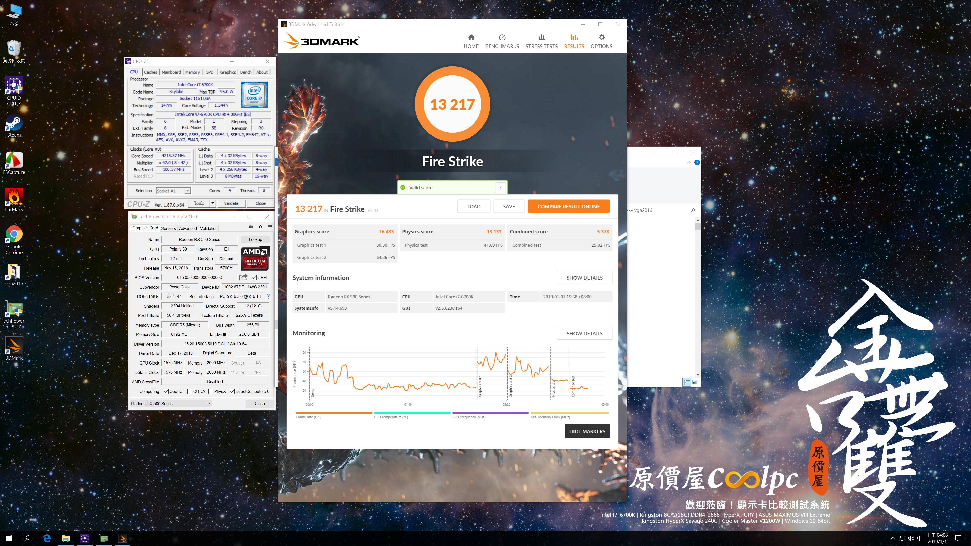Switch to the Advanced tab in GPU-Z
The height and width of the screenshot is (546, 971).
click(x=188, y=228)
